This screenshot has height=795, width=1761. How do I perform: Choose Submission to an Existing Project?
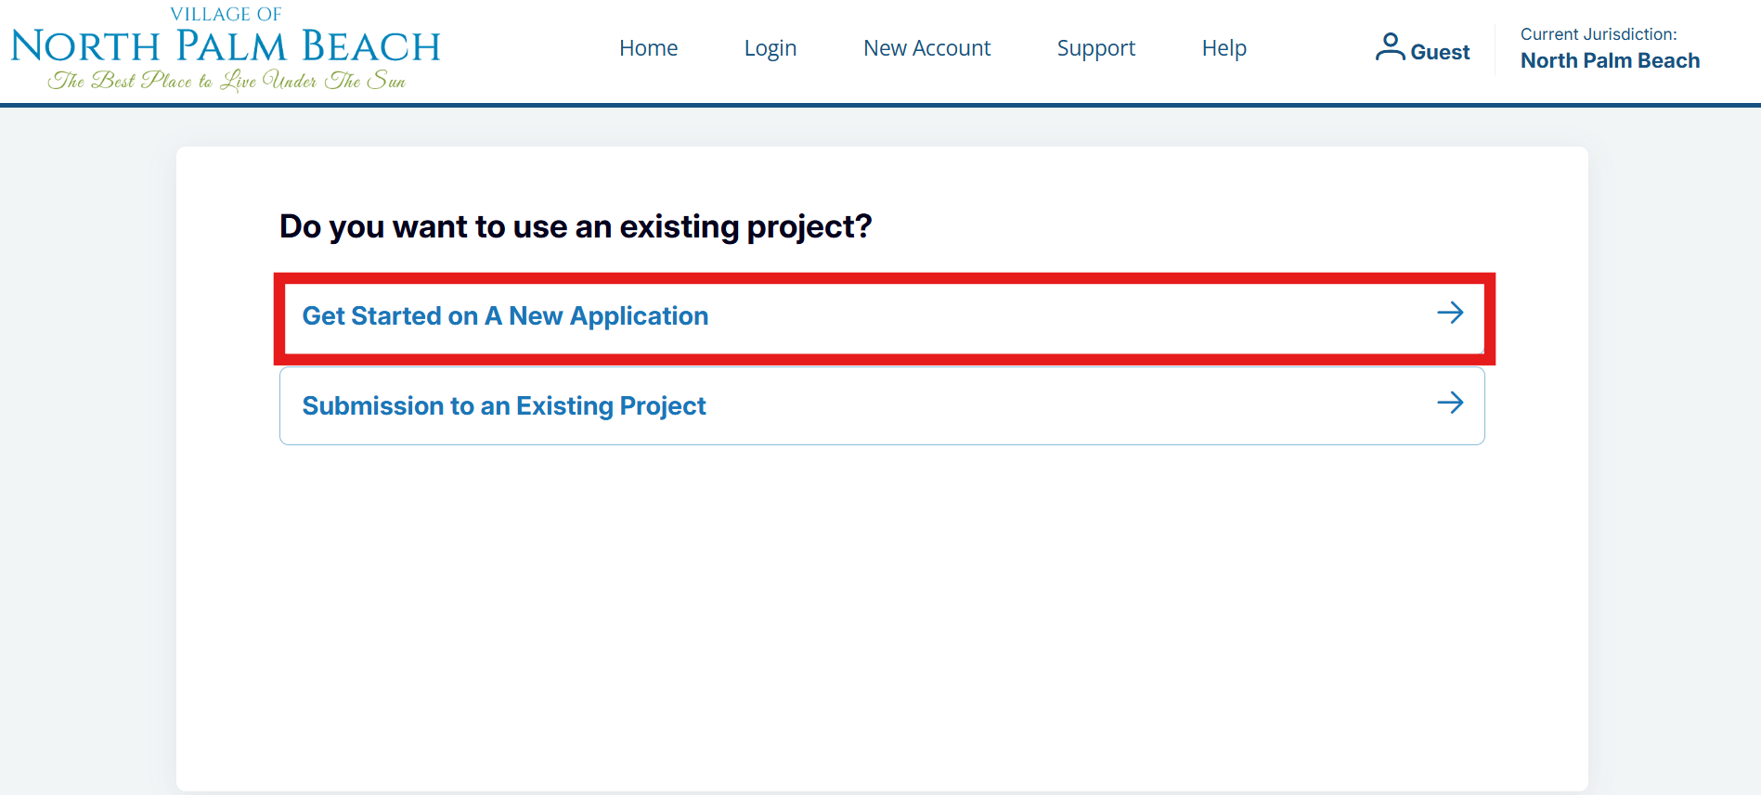point(504,406)
